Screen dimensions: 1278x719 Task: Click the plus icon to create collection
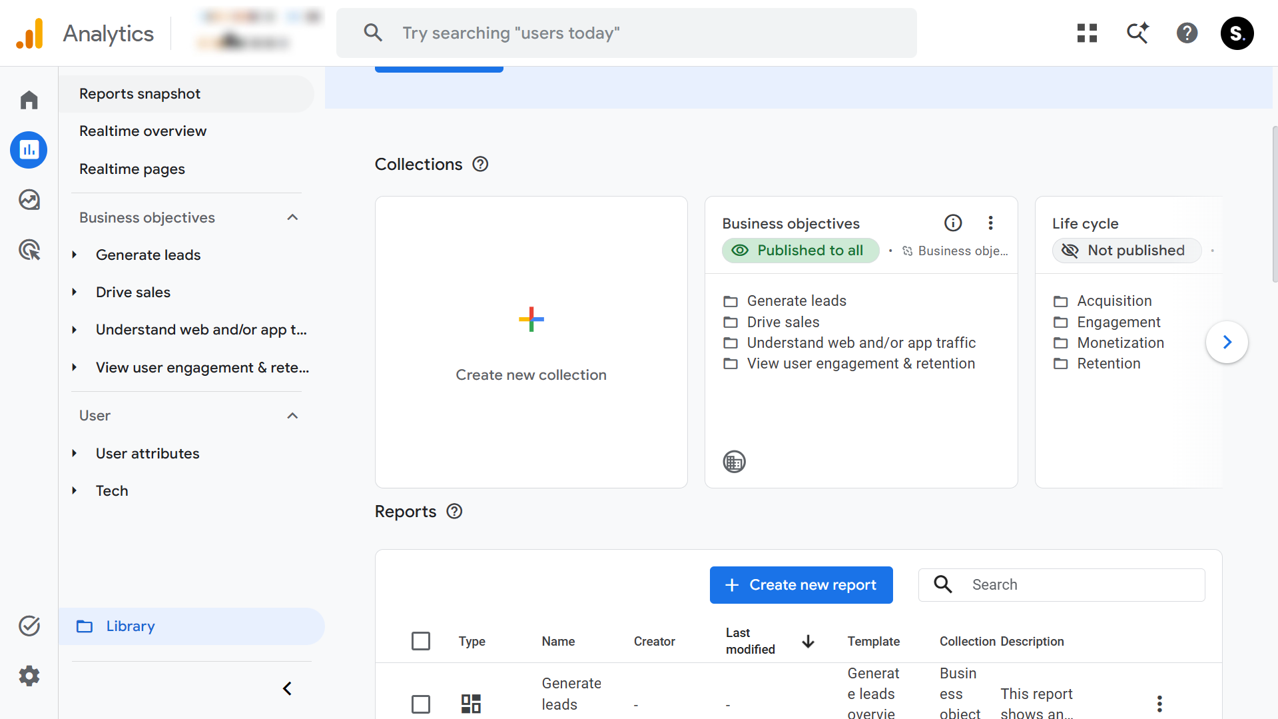click(x=531, y=319)
